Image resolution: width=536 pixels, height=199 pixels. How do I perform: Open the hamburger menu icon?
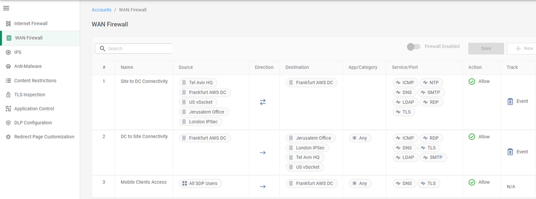[6, 8]
